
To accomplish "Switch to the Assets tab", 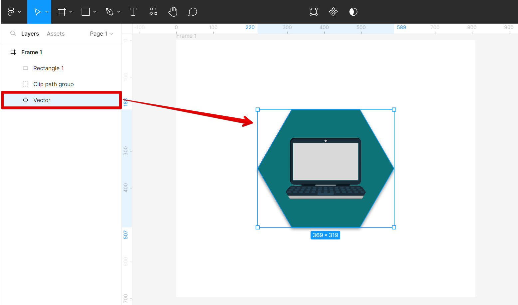I will point(56,34).
